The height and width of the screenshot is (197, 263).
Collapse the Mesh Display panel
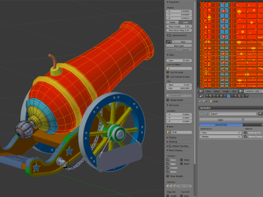(167, 150)
